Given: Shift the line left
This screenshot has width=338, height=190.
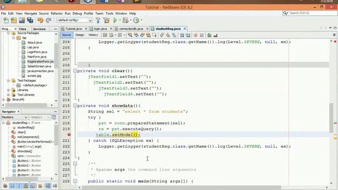Looking at the screenshot, I should pos(182,35).
